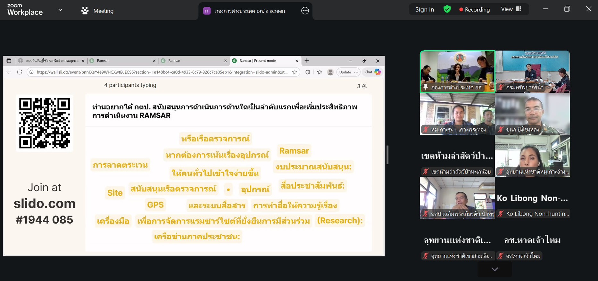This screenshot has height=281, width=598.
Task: Open the View layout menu
Action: point(511,9)
